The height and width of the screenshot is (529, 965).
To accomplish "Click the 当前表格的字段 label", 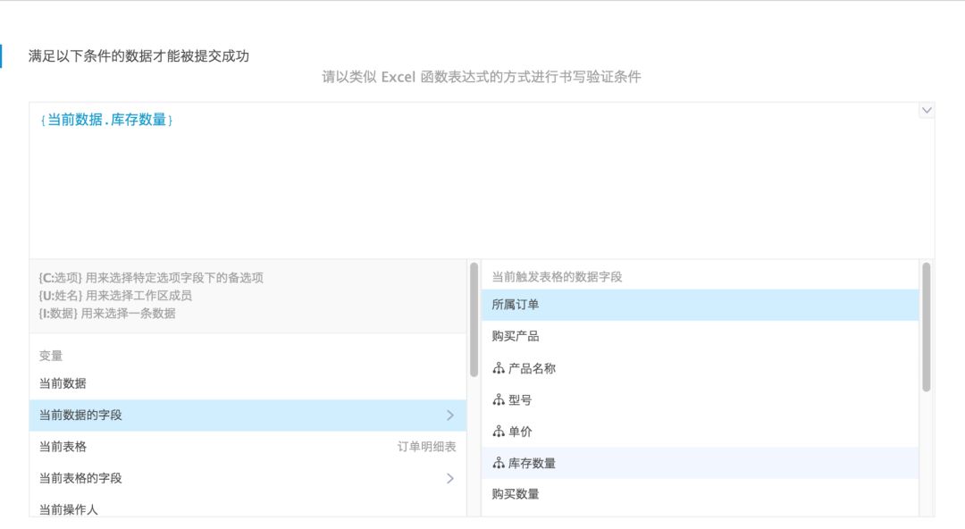I will click(80, 478).
